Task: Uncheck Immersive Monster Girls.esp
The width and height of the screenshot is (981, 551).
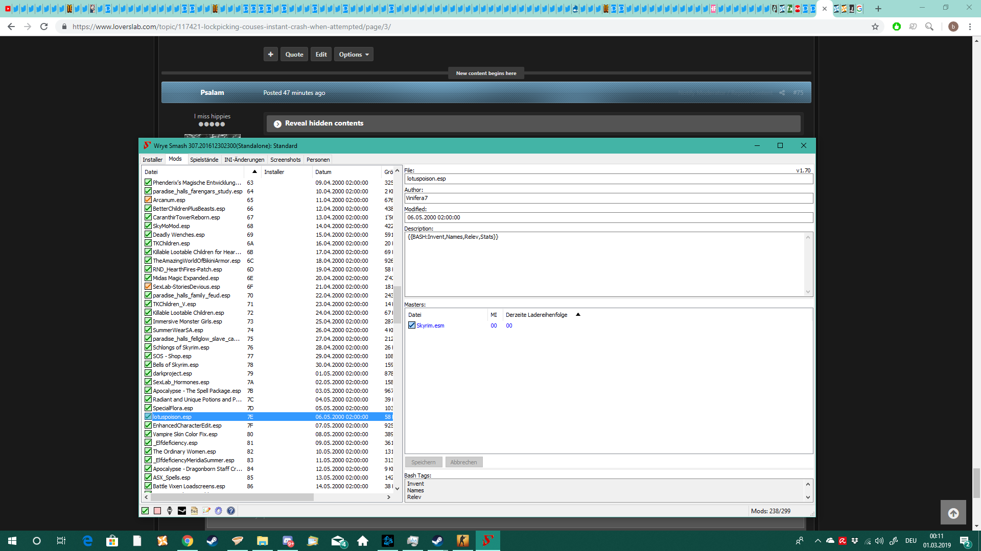Action: pyautogui.click(x=148, y=321)
